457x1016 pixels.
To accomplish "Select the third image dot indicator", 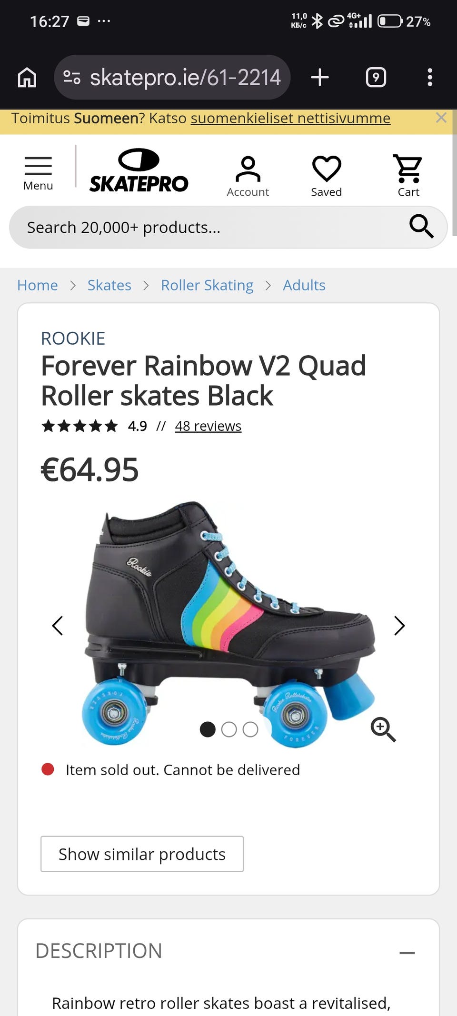I will tap(250, 729).
